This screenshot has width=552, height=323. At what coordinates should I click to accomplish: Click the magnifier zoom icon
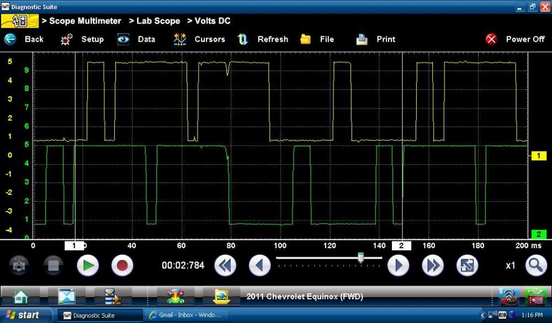click(x=535, y=266)
